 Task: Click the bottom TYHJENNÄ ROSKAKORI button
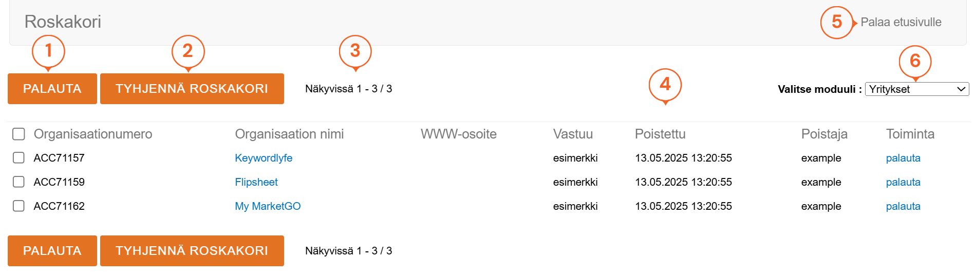click(192, 251)
